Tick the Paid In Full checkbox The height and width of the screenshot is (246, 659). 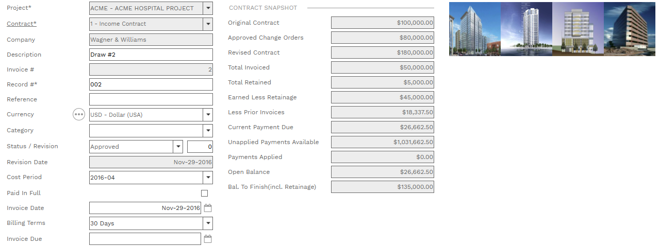pos(204,194)
